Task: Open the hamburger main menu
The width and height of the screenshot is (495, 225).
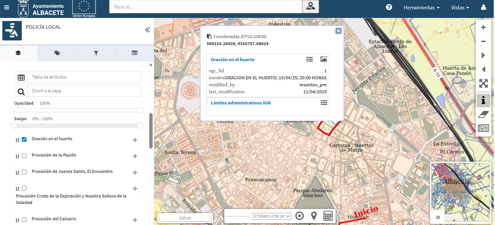Action: (7, 7)
